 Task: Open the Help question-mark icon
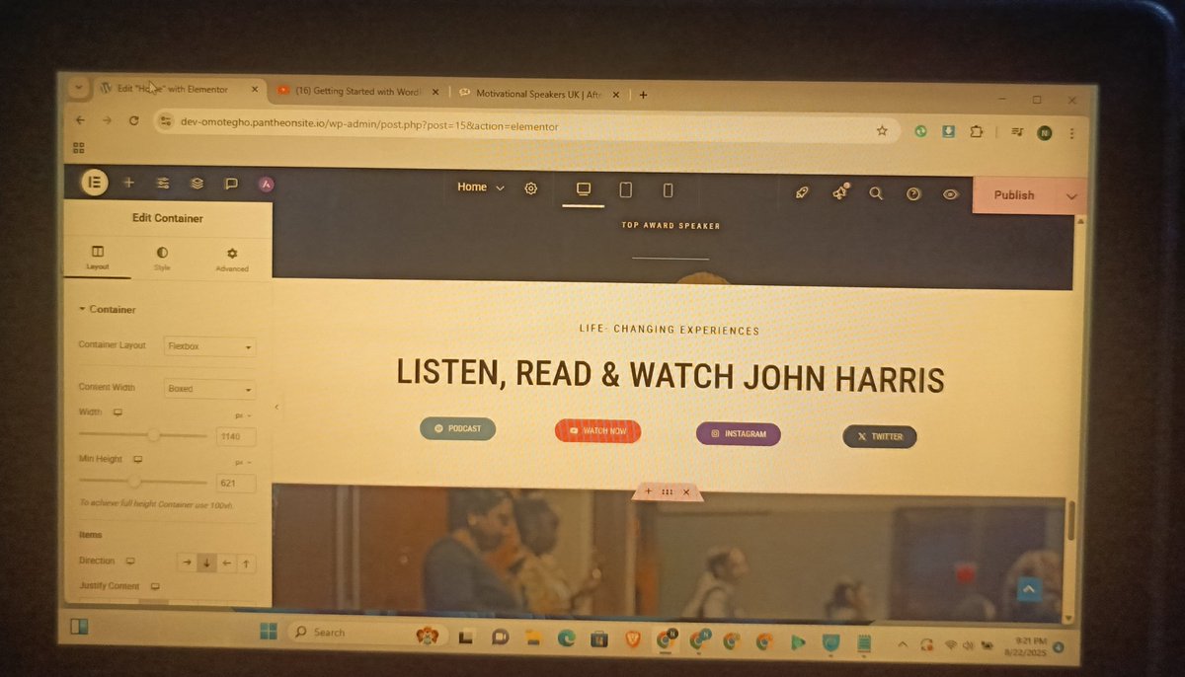click(x=913, y=194)
